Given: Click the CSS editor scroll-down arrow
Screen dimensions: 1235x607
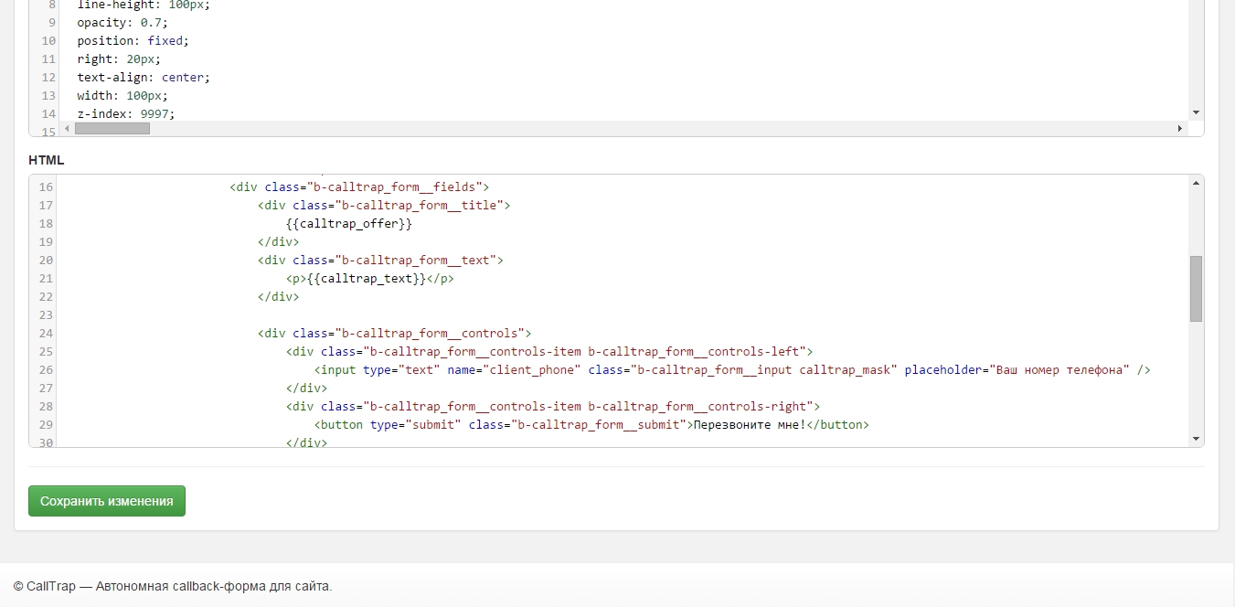Looking at the screenshot, I should click(1196, 112).
